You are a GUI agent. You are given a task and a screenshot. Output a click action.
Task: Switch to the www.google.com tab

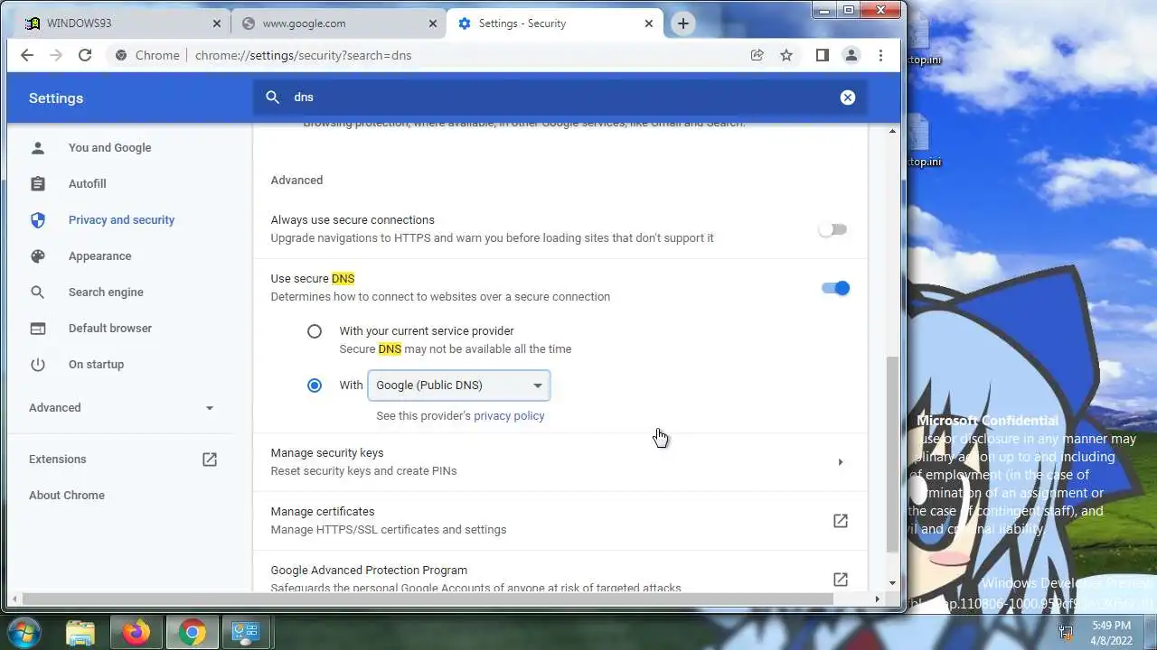(338, 23)
